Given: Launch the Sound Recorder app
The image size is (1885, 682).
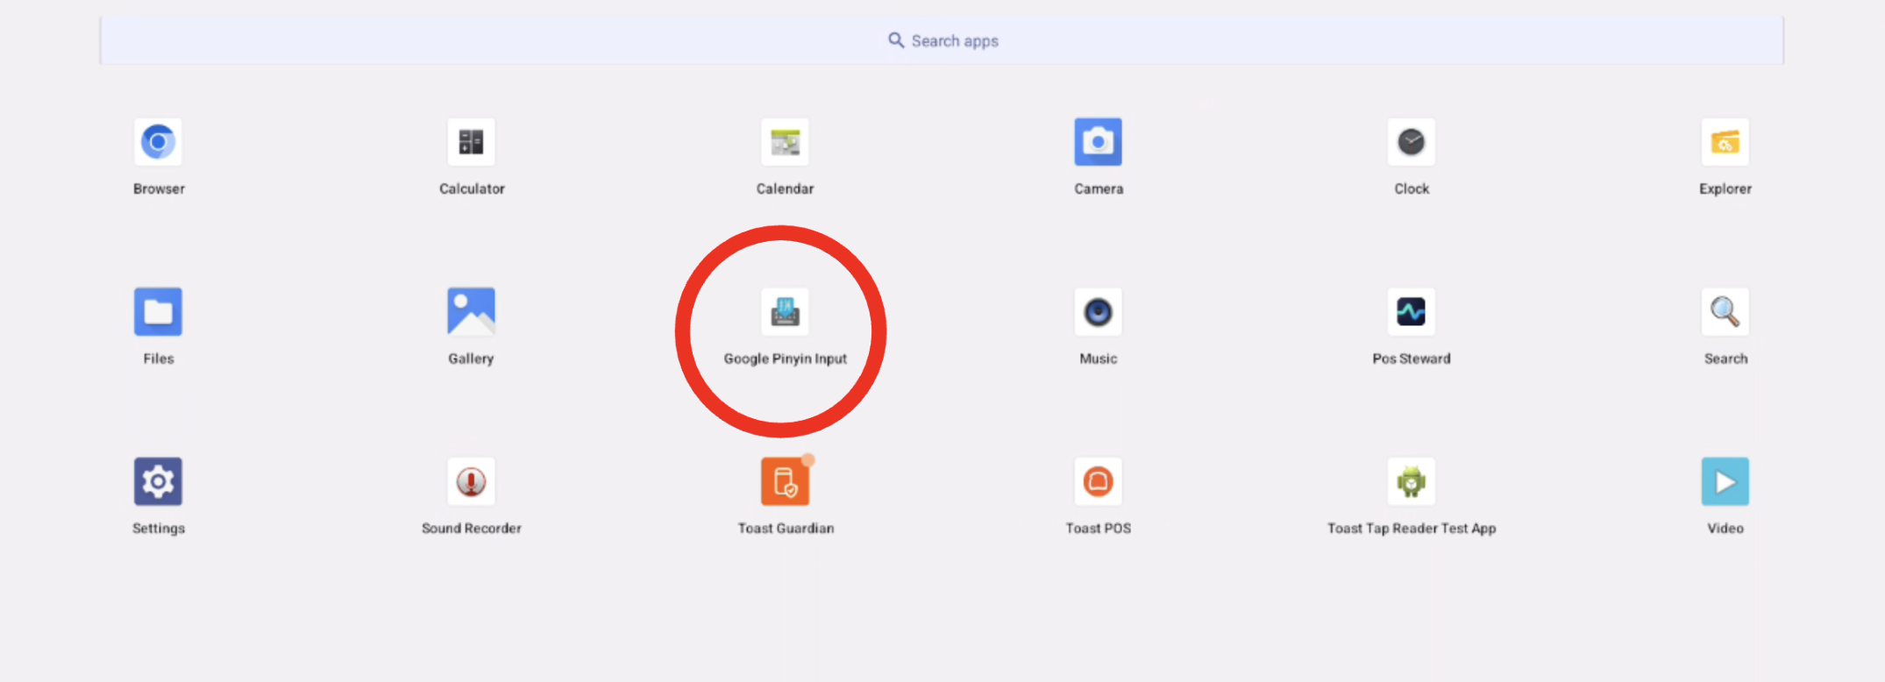Looking at the screenshot, I should (x=471, y=481).
